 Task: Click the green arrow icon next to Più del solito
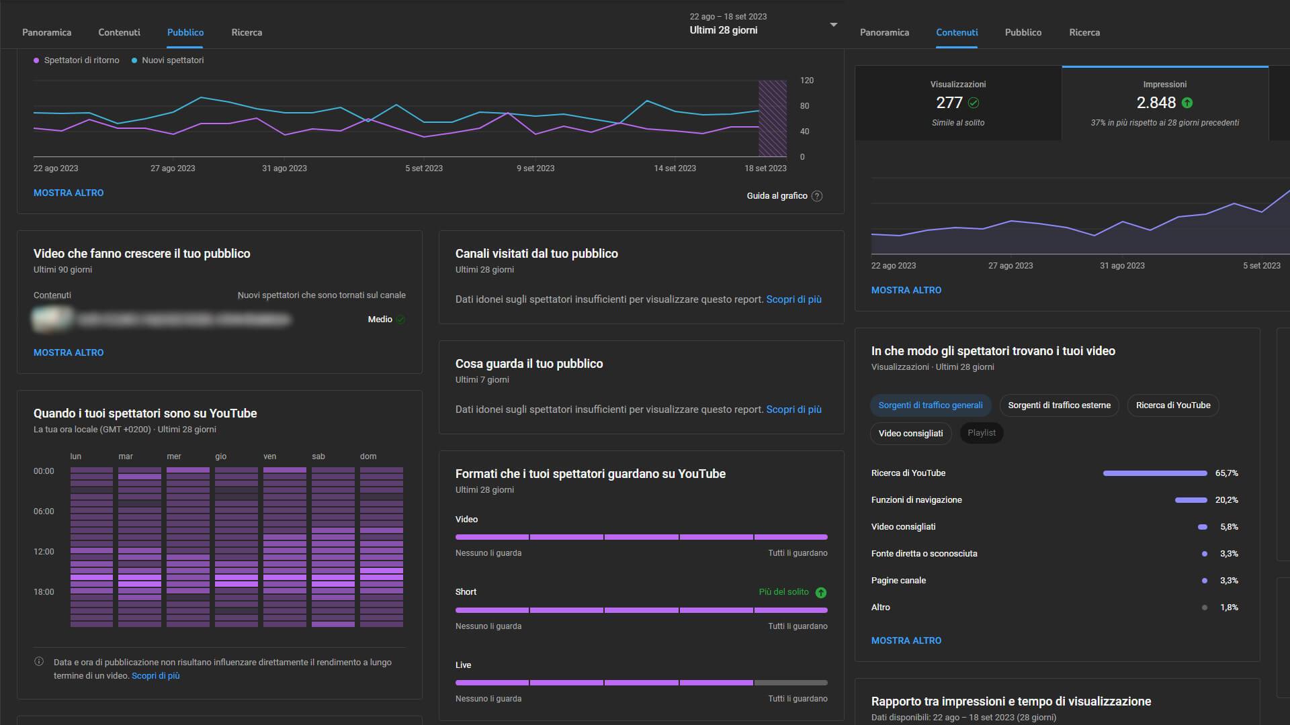point(821,593)
